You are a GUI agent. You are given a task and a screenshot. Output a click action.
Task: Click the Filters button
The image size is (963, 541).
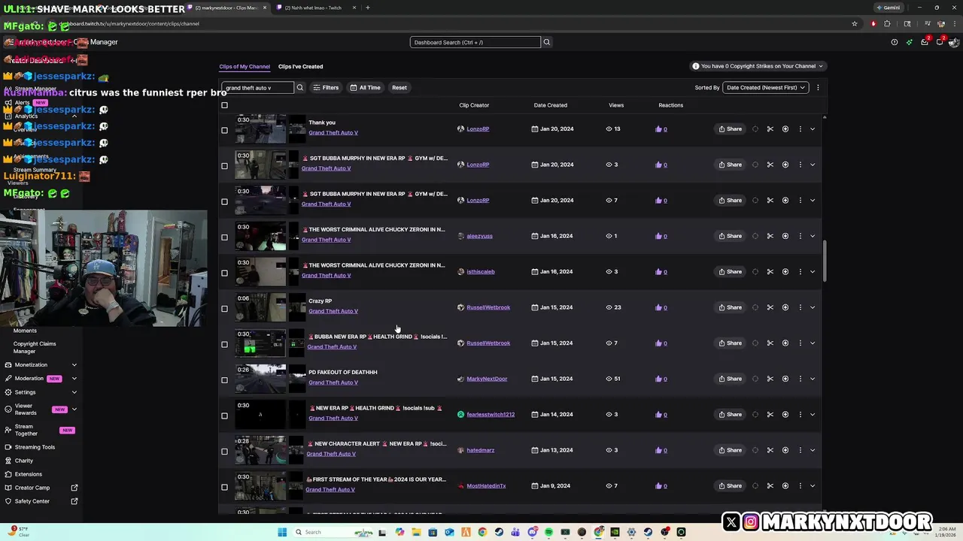pos(326,87)
